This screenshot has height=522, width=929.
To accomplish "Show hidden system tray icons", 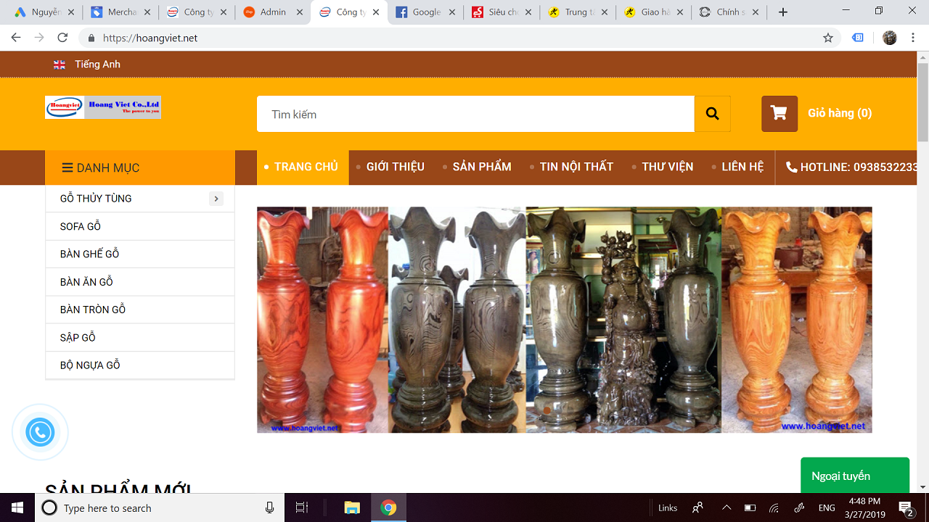I will (x=726, y=507).
